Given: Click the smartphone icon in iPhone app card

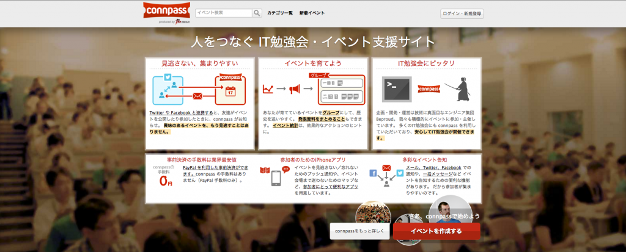Looking at the screenshot, I should (276, 178).
